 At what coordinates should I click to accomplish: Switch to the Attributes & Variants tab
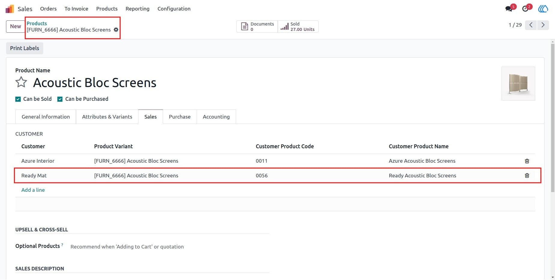(x=107, y=117)
